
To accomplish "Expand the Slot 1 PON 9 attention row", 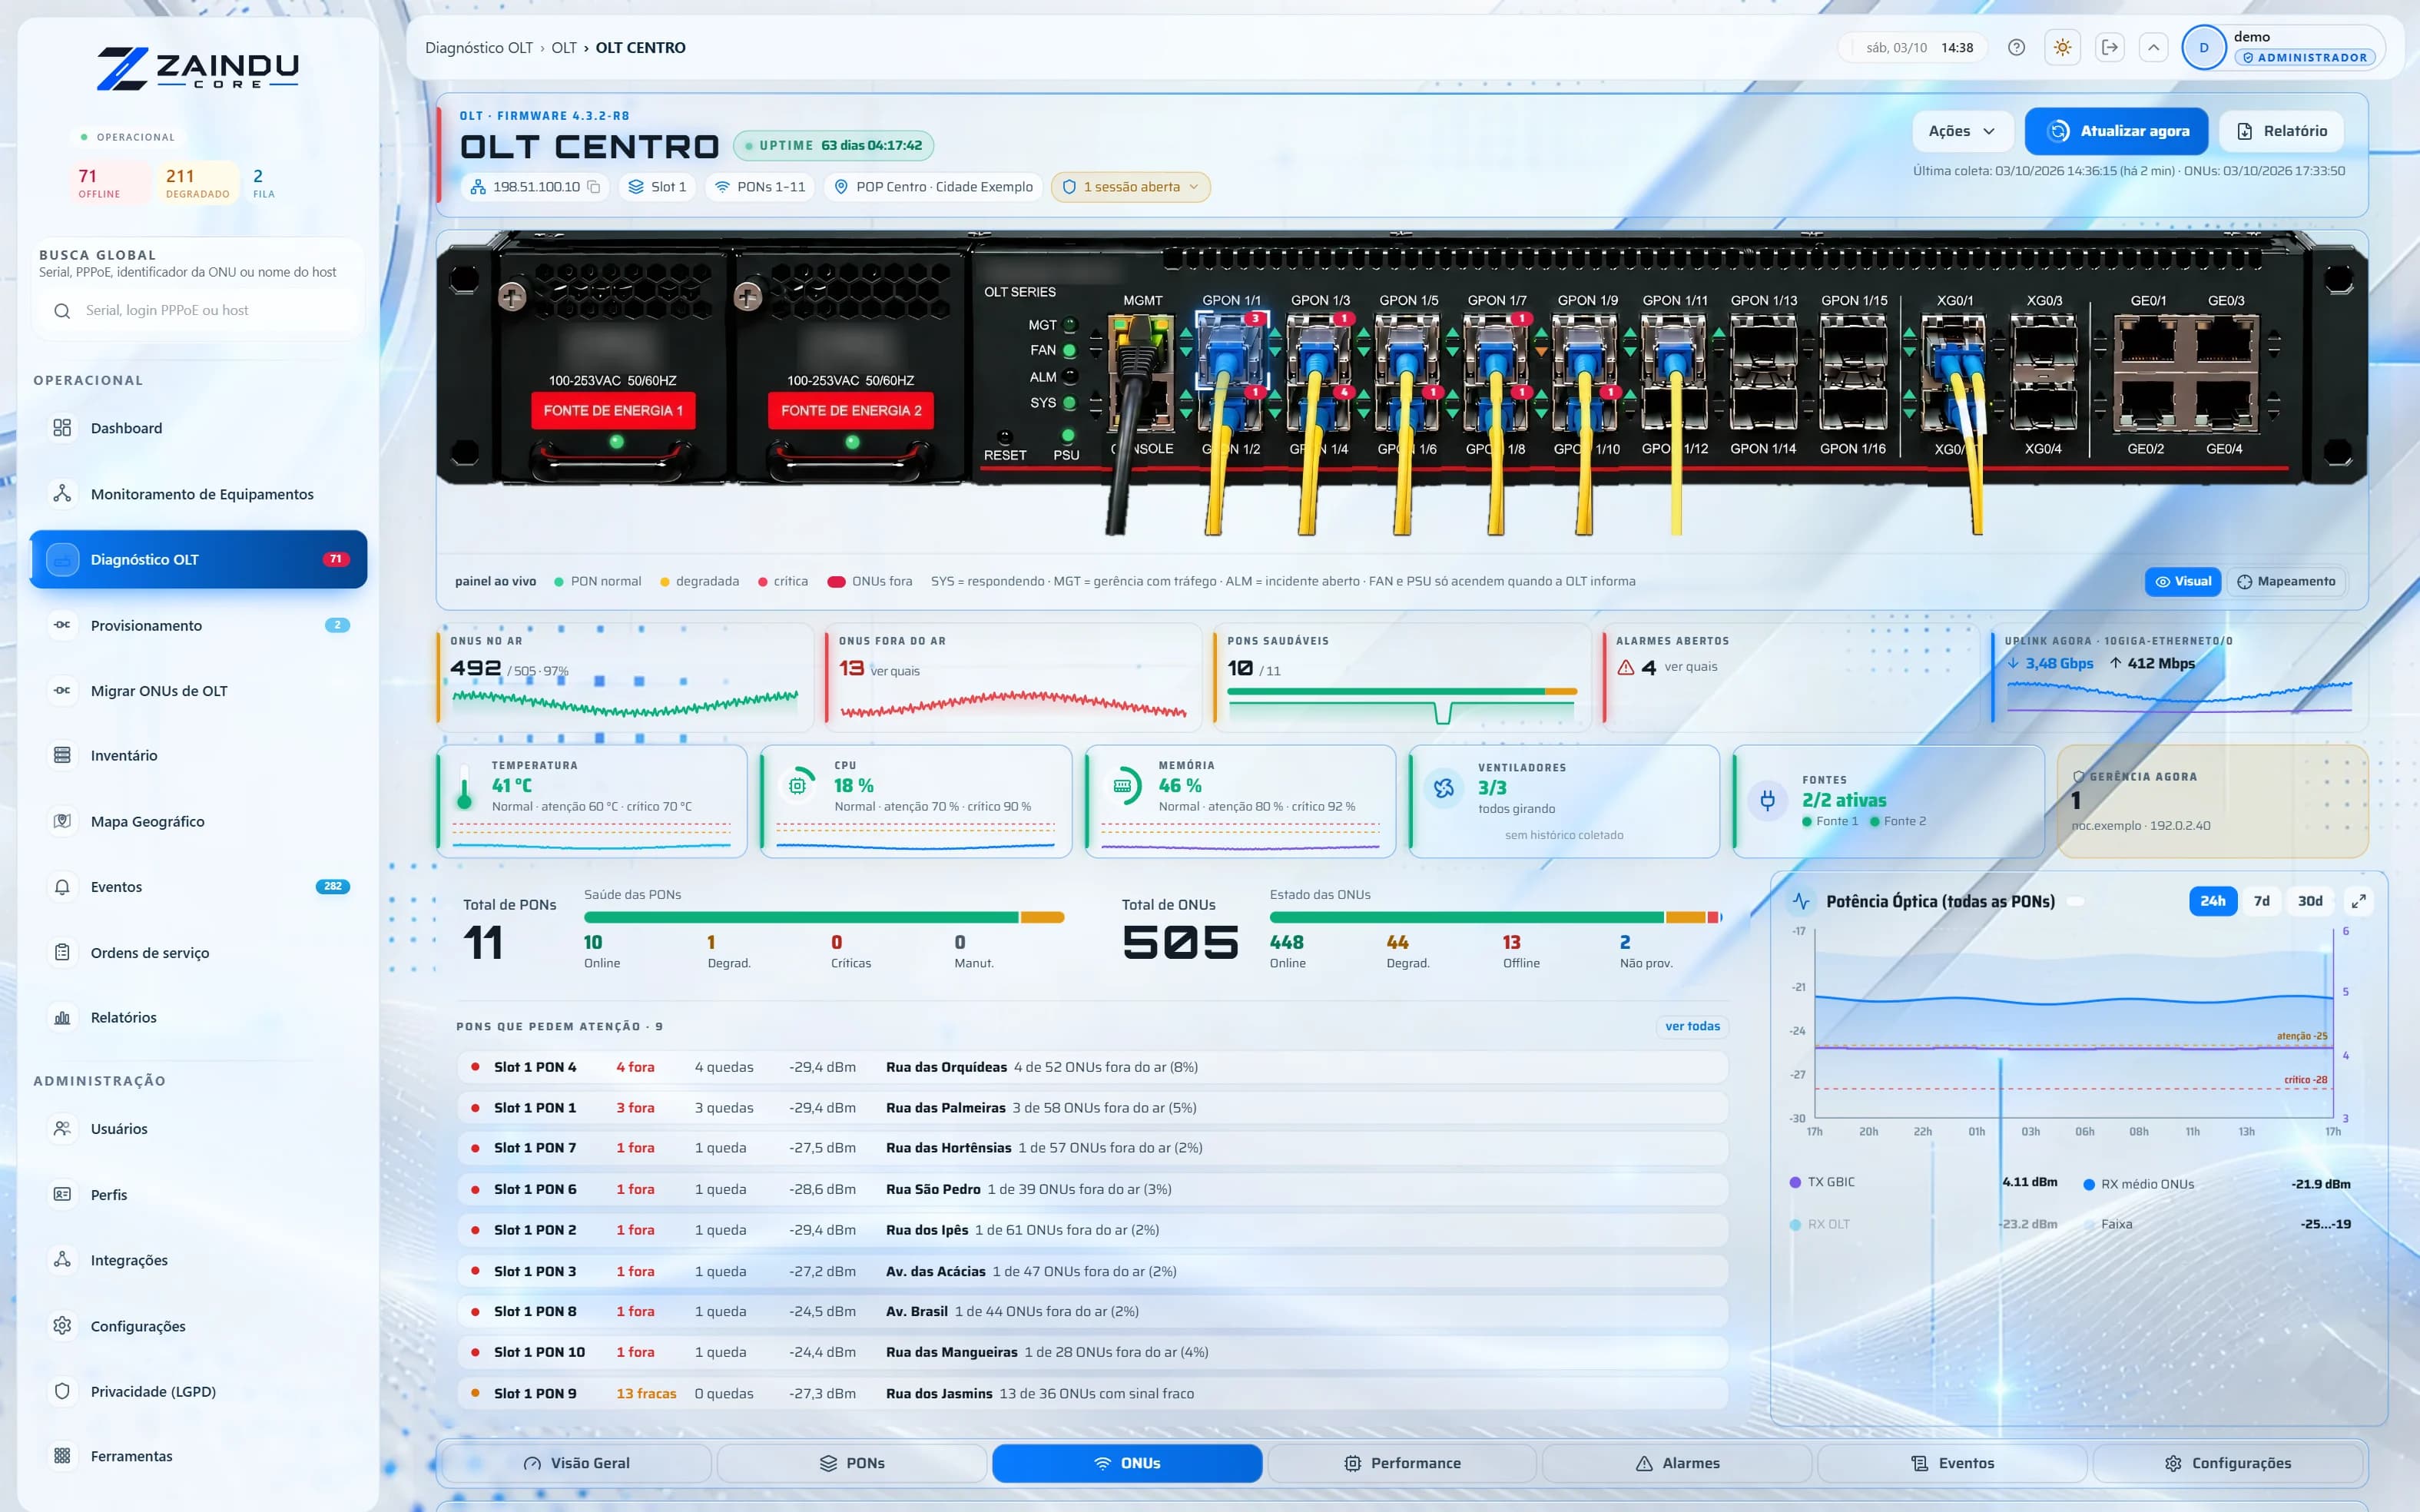I will (x=1092, y=1393).
